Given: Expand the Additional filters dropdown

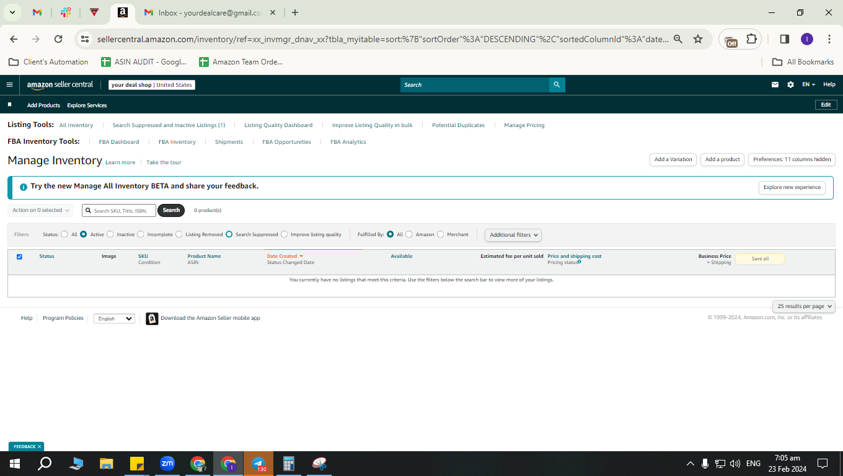Looking at the screenshot, I should tap(513, 235).
